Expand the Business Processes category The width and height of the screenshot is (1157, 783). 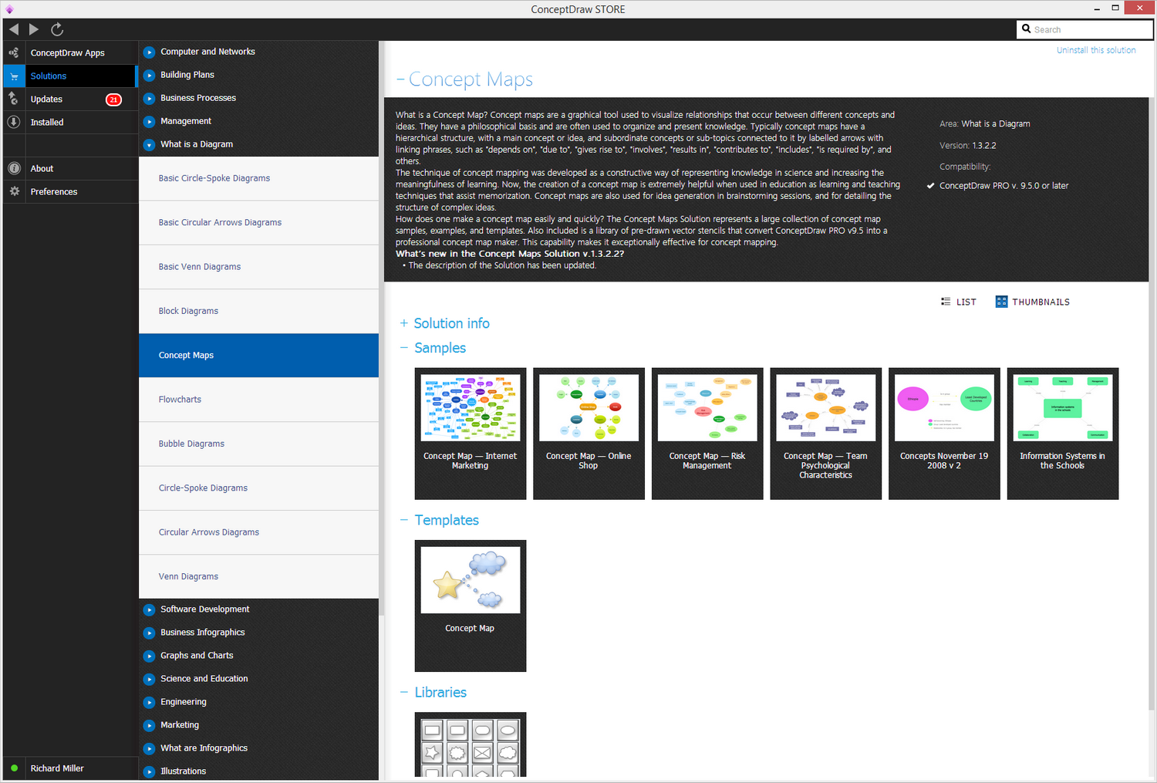pos(150,99)
